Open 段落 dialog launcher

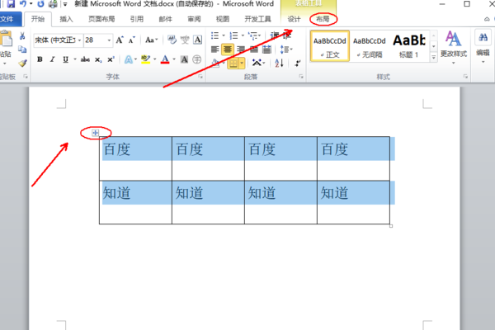[x=301, y=77]
